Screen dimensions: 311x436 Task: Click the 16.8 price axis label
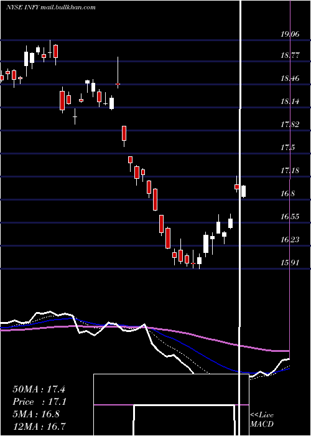(x=287, y=194)
